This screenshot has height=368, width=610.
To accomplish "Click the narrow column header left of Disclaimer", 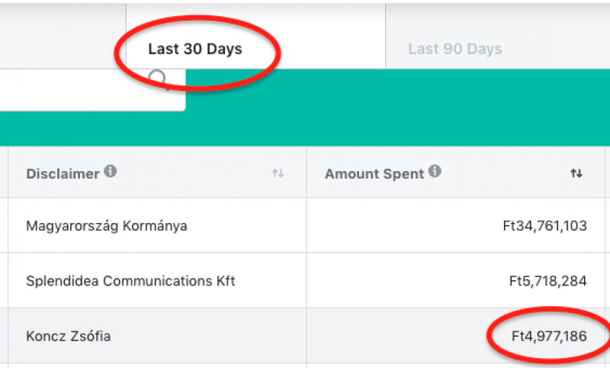I will pos(4,172).
